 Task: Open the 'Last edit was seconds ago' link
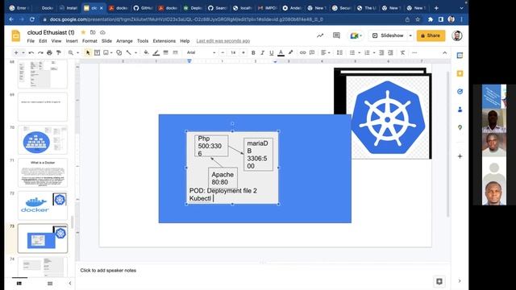pyautogui.click(x=223, y=41)
